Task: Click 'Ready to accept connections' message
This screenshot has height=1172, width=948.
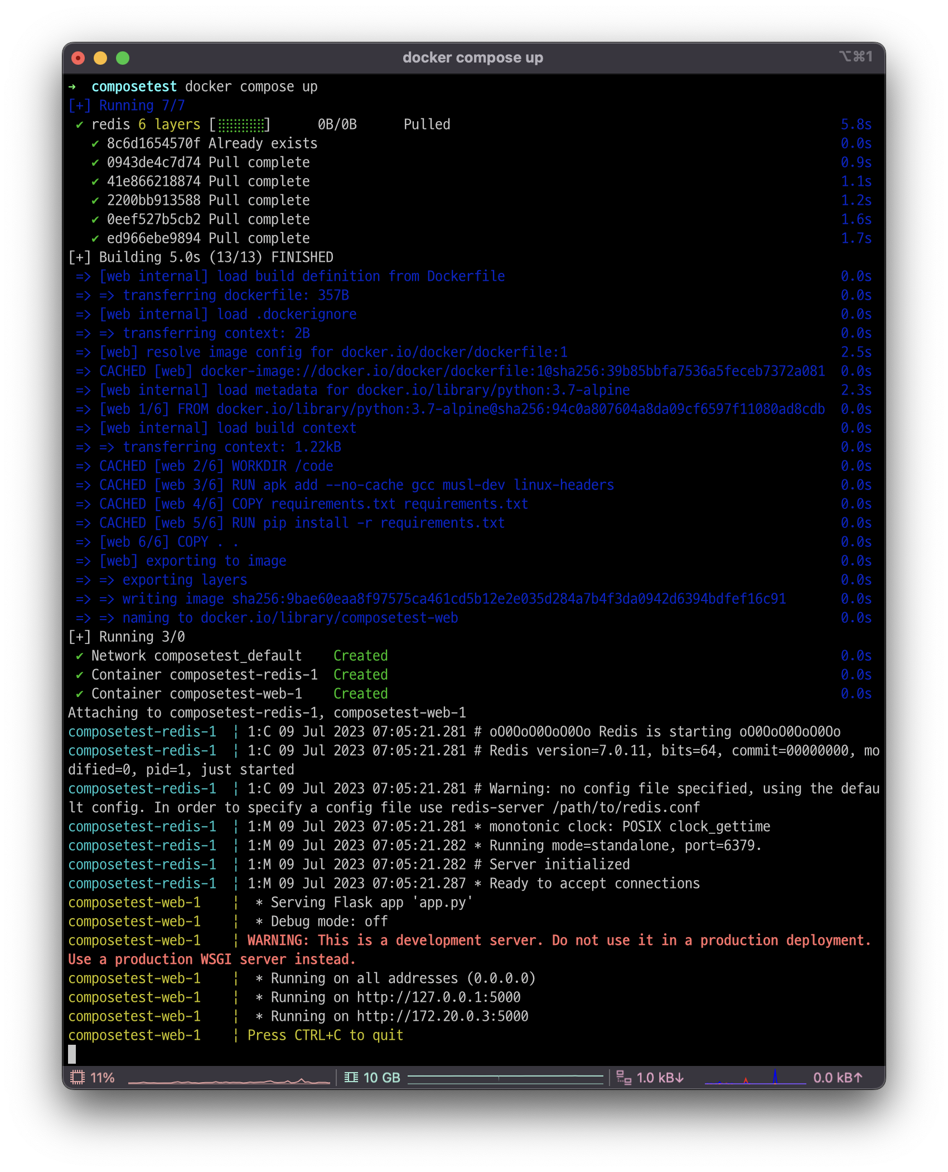Action: coord(594,883)
